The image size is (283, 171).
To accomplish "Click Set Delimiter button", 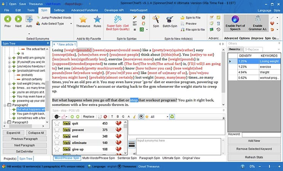I will (x=24, y=152).
